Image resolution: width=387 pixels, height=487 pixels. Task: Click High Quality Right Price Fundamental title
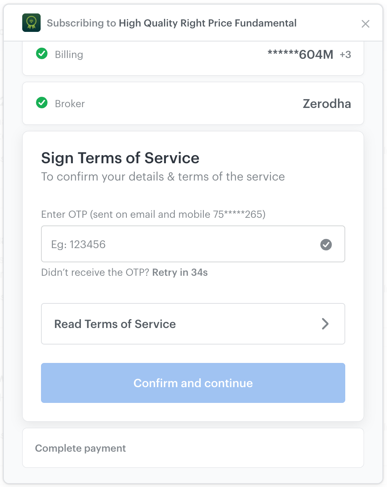pyautogui.click(x=208, y=23)
